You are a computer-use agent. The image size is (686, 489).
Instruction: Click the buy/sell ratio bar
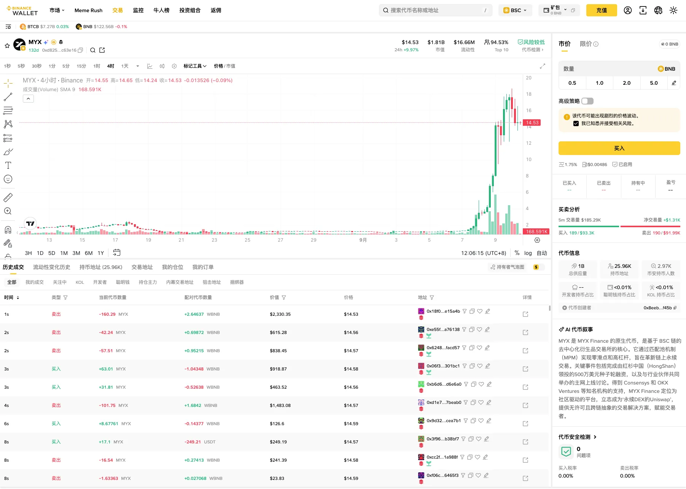click(619, 226)
